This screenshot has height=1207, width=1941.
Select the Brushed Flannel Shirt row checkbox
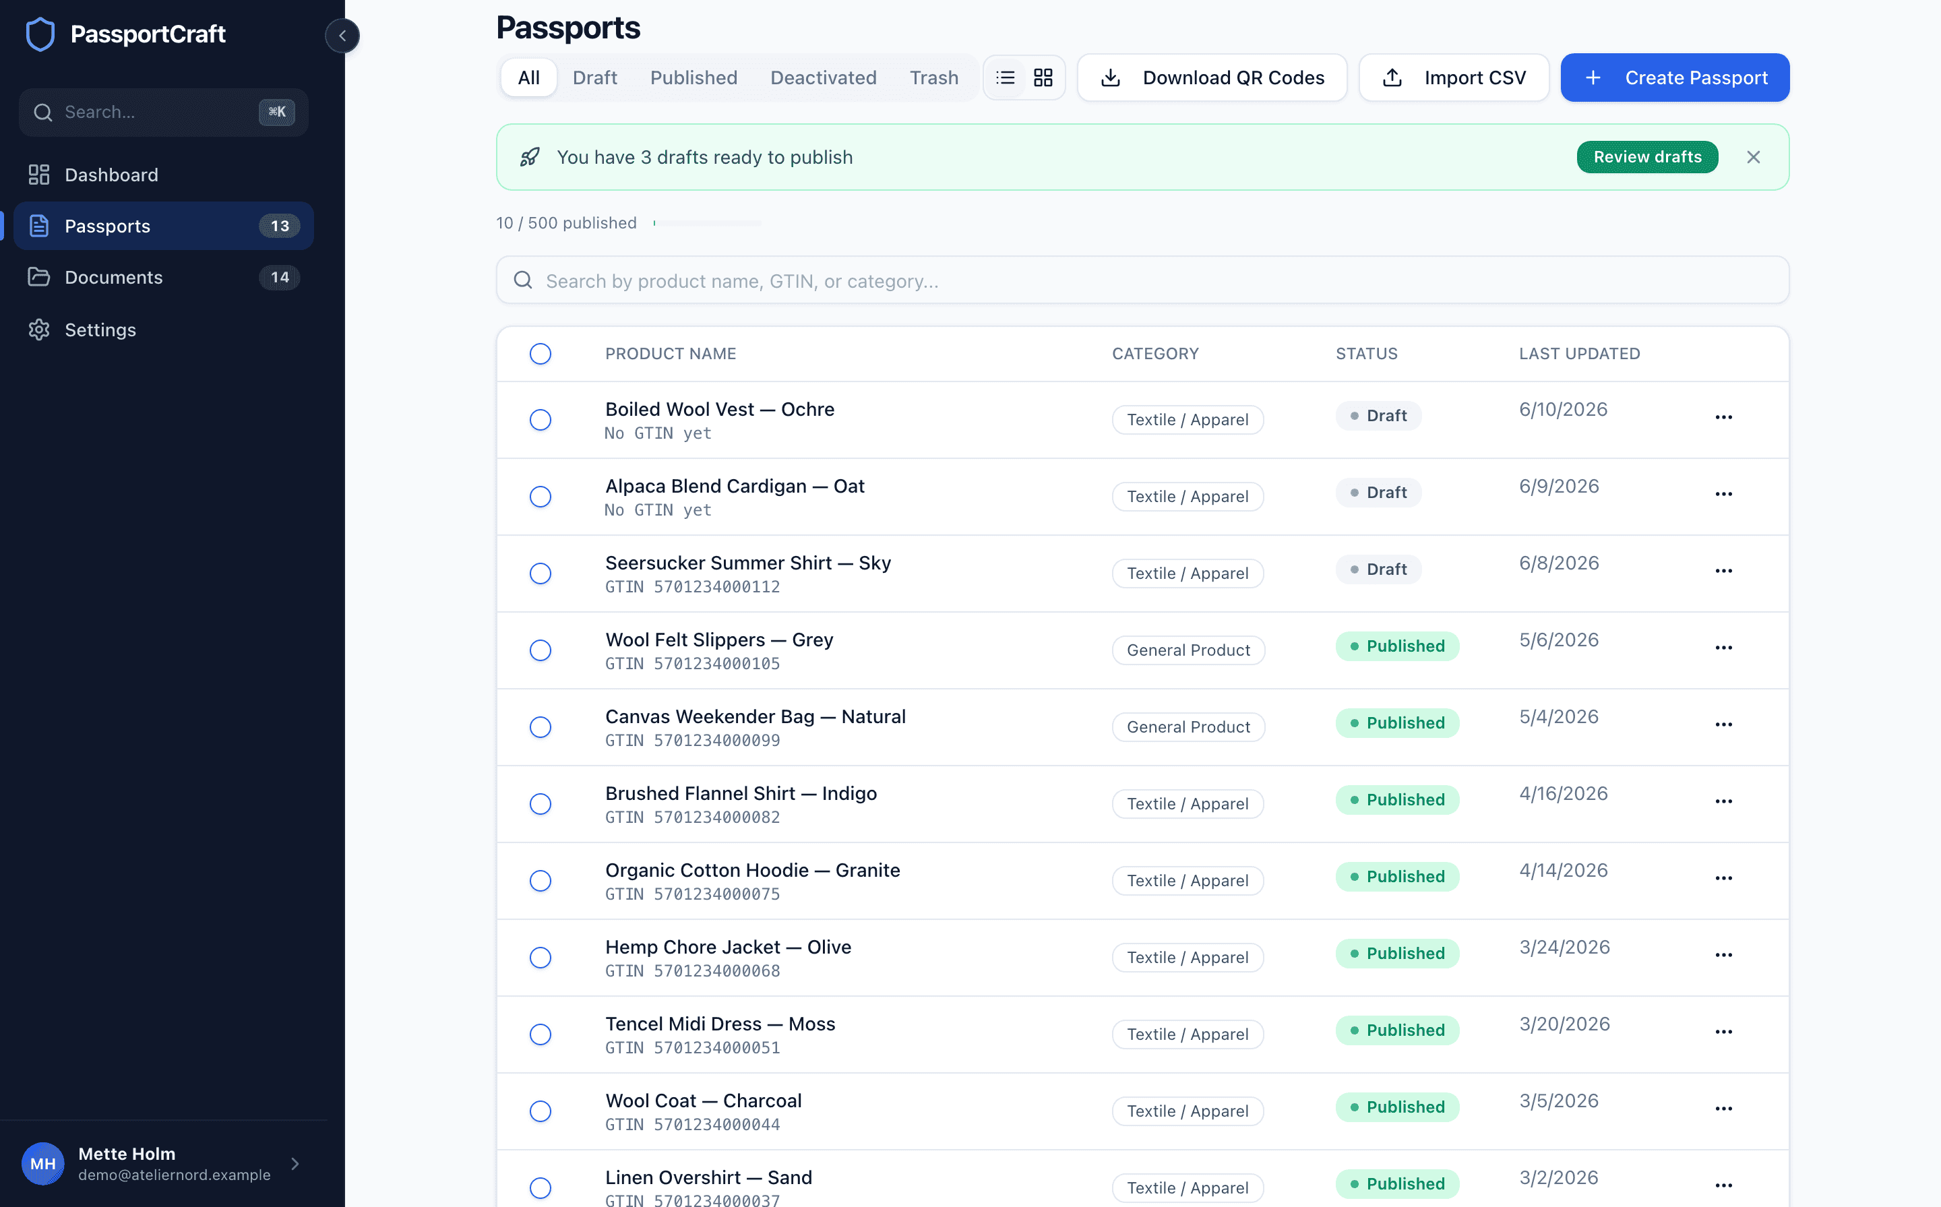541,803
